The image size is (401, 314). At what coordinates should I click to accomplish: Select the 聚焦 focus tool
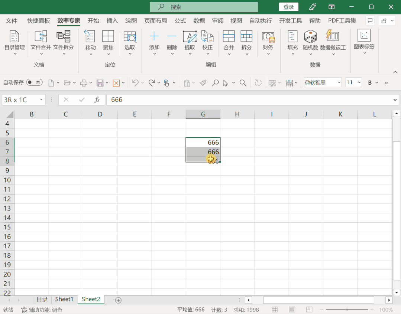108,37
